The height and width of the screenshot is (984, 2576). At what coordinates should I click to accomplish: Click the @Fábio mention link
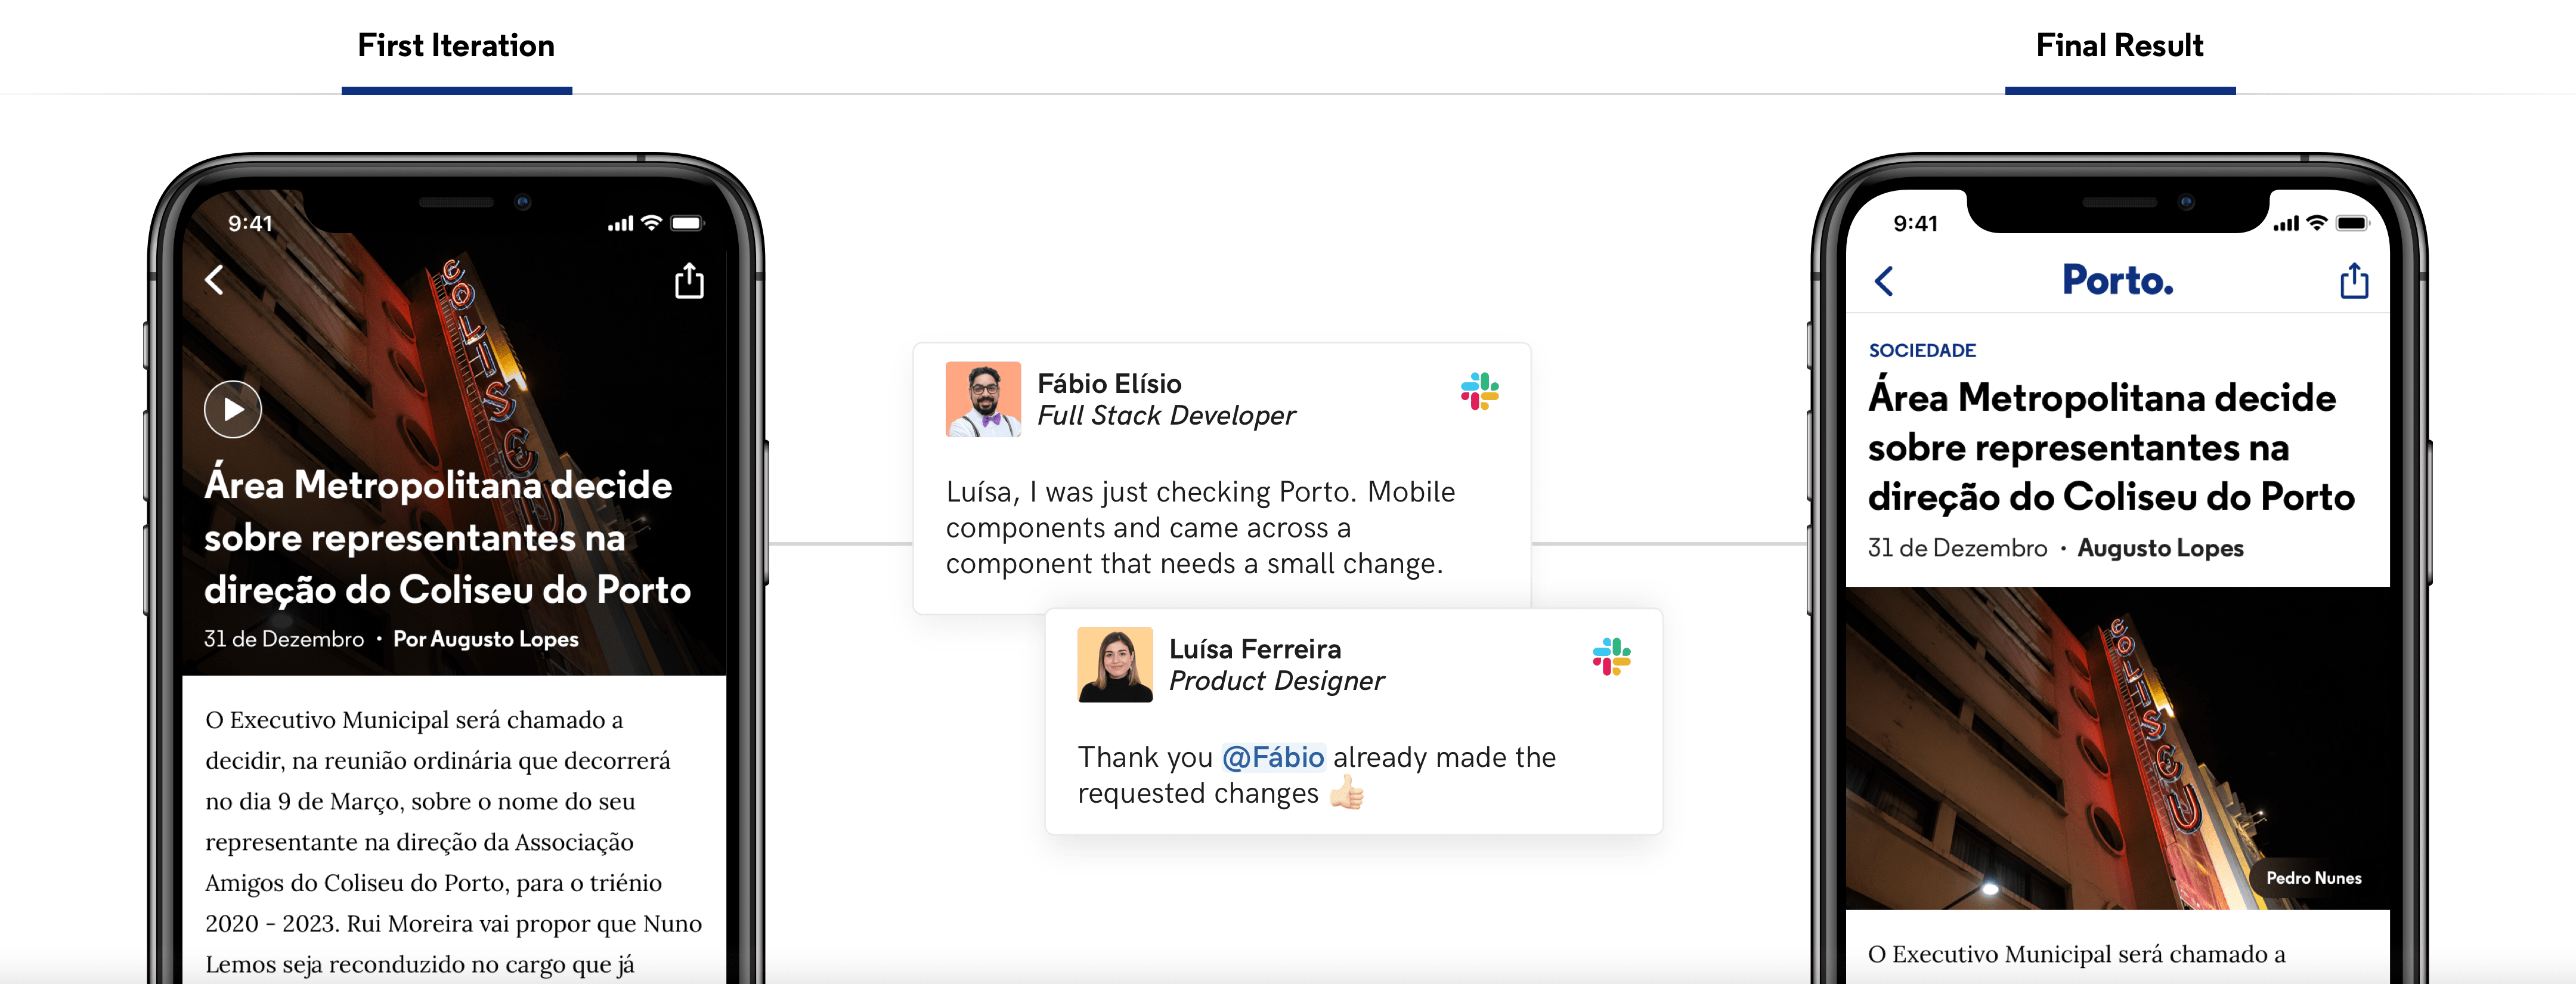coord(1273,757)
